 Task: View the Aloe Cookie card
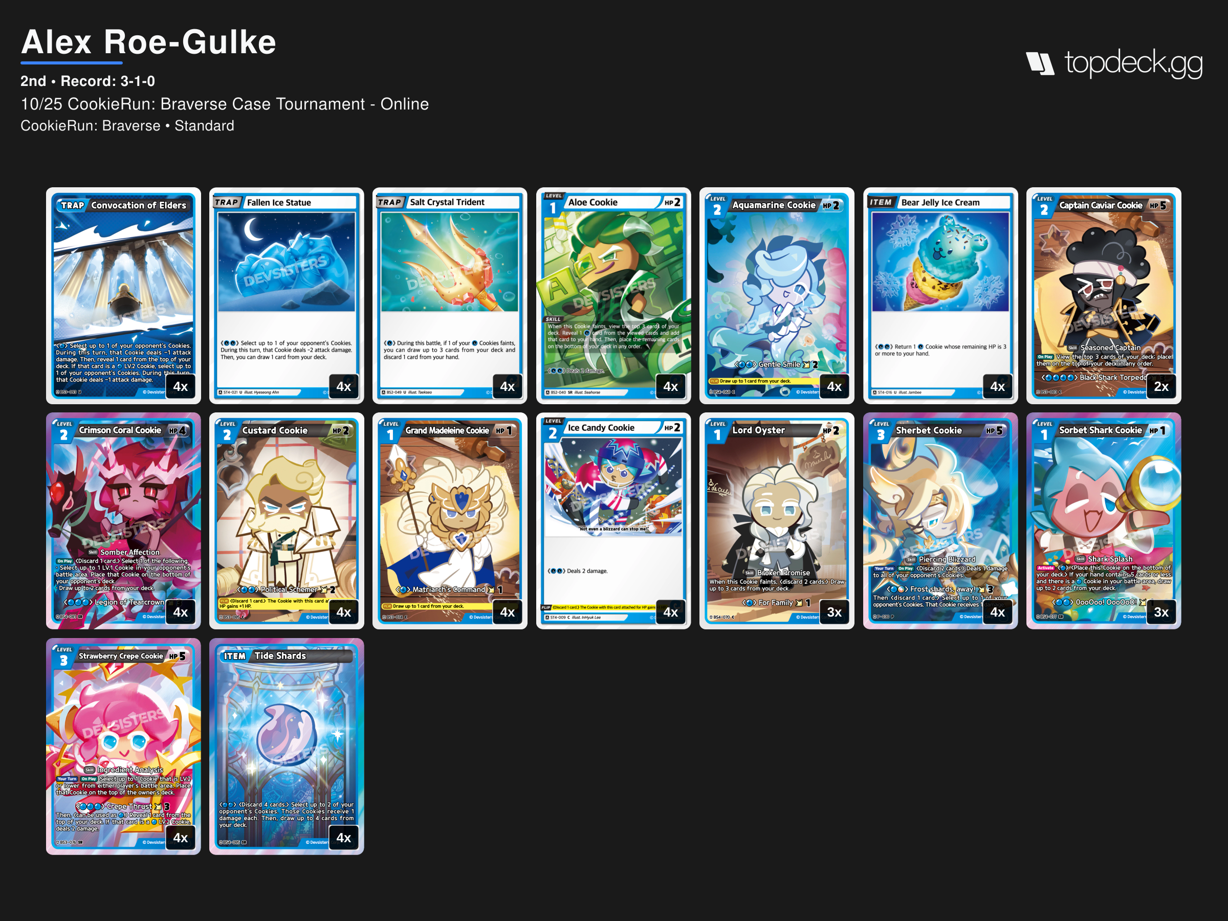point(613,295)
